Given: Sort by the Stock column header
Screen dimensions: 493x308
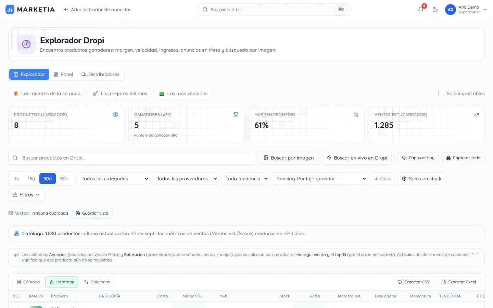Looking at the screenshot, I should (285, 296).
